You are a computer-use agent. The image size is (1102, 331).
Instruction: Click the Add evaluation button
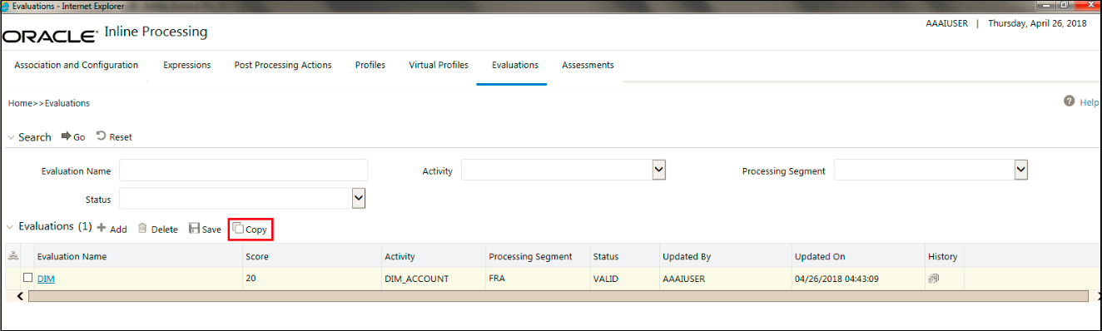[x=112, y=229]
